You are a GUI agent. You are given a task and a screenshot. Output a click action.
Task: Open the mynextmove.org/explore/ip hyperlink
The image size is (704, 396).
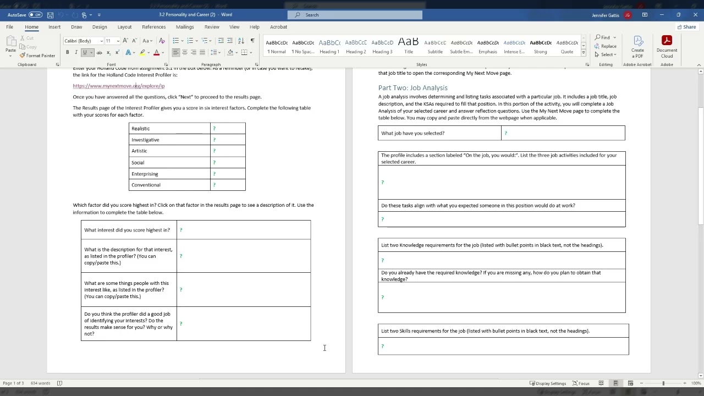click(x=119, y=86)
